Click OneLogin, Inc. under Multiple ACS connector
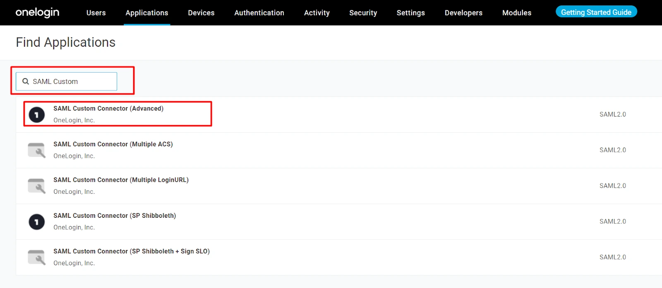Screen dimensions: 662x288 (74, 156)
